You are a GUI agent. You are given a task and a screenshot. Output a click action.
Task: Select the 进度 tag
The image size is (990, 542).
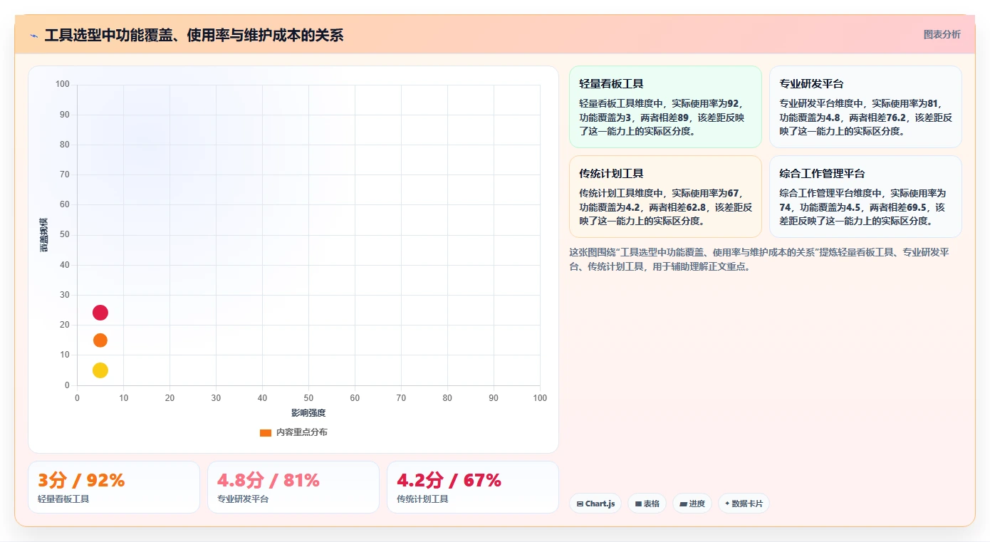coord(692,504)
